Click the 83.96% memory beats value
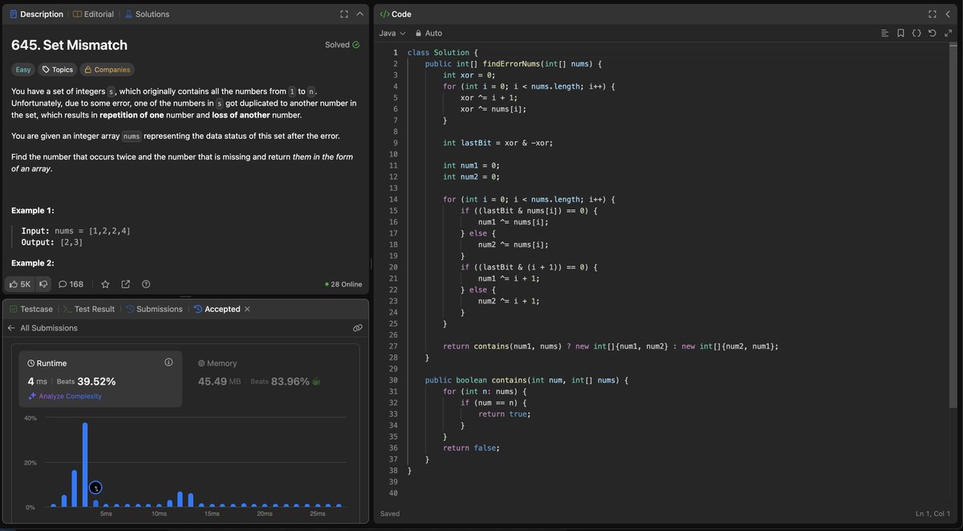This screenshot has height=531, width=963. 290,381
